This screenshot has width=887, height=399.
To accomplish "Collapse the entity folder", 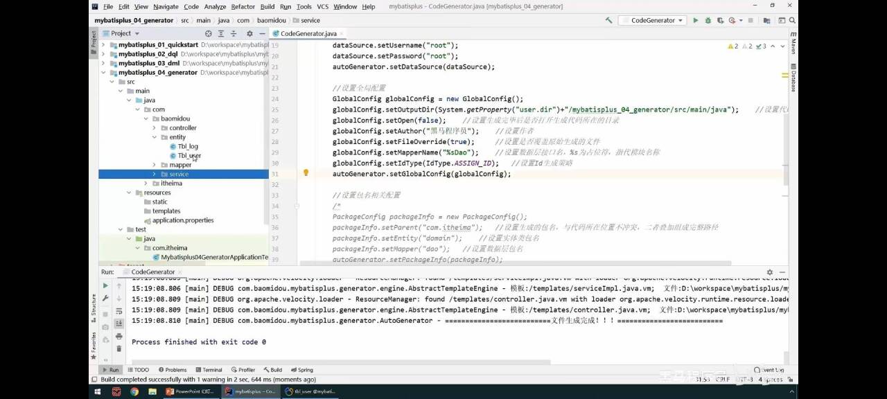I will (155, 137).
